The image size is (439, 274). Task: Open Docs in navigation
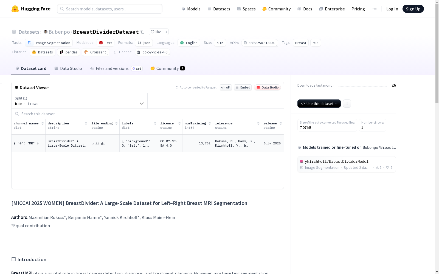click(305, 9)
